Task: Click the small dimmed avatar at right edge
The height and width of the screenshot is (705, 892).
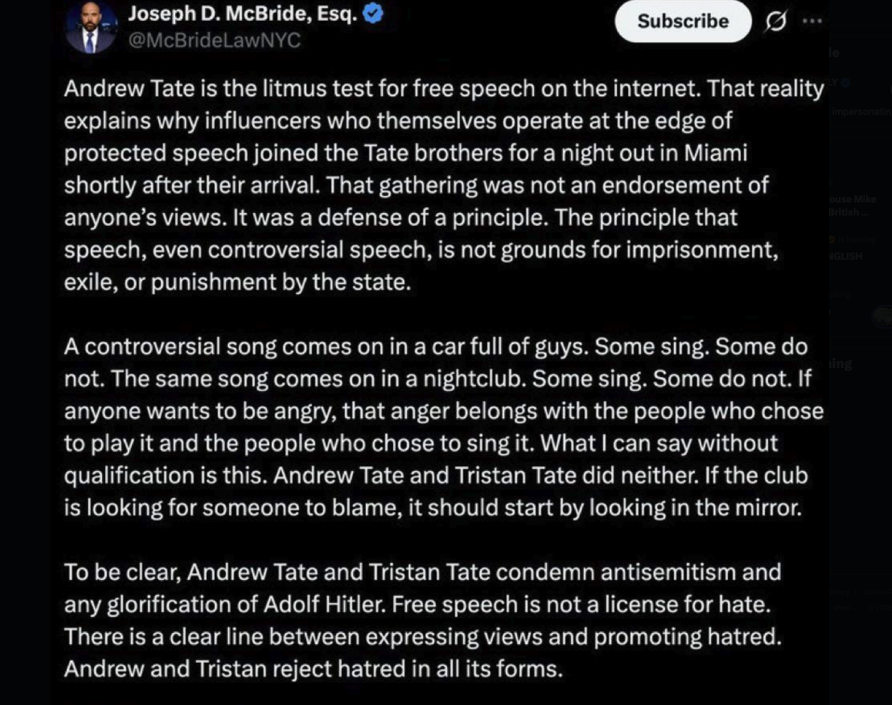Action: click(x=882, y=317)
